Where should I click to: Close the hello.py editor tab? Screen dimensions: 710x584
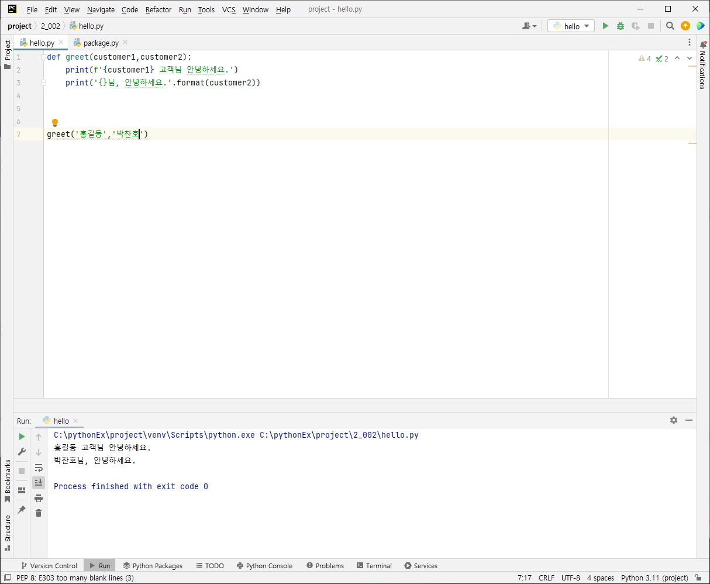[x=61, y=43]
